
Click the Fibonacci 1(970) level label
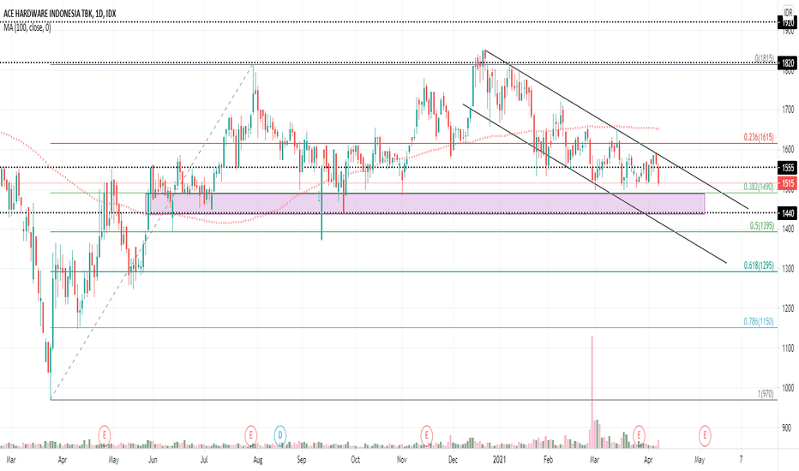[x=766, y=394]
